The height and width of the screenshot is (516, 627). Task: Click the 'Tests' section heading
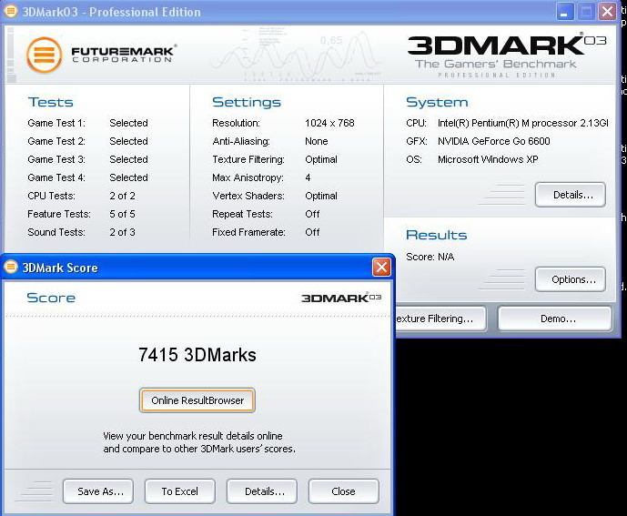(50, 102)
